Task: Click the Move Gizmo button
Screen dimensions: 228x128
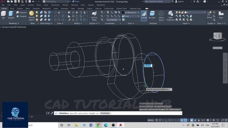Action: point(161,16)
